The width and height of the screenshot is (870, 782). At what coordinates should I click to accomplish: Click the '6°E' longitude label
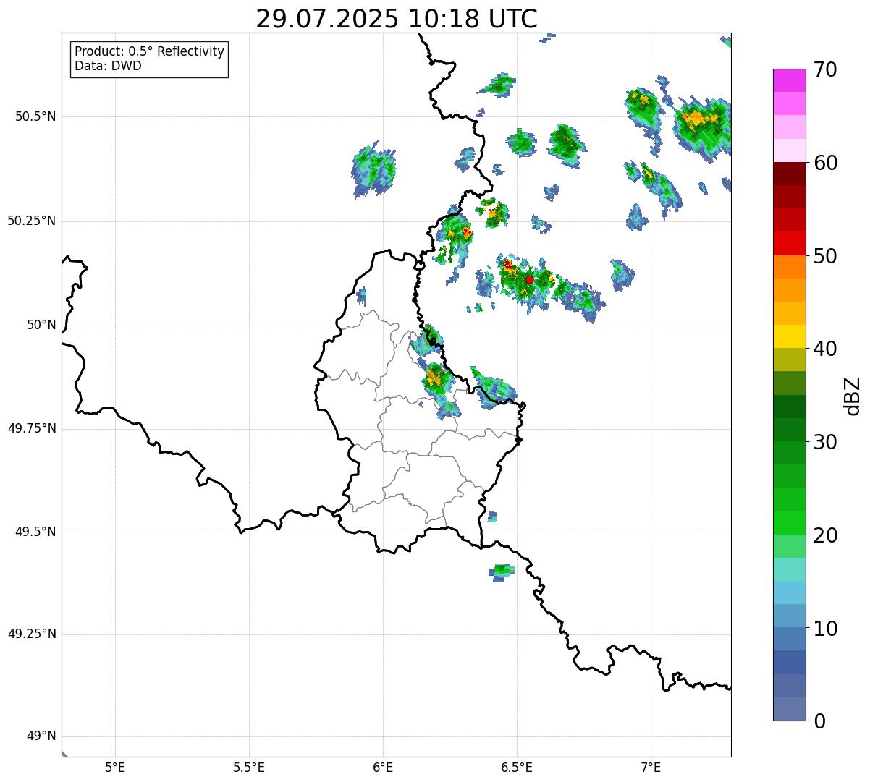(383, 768)
